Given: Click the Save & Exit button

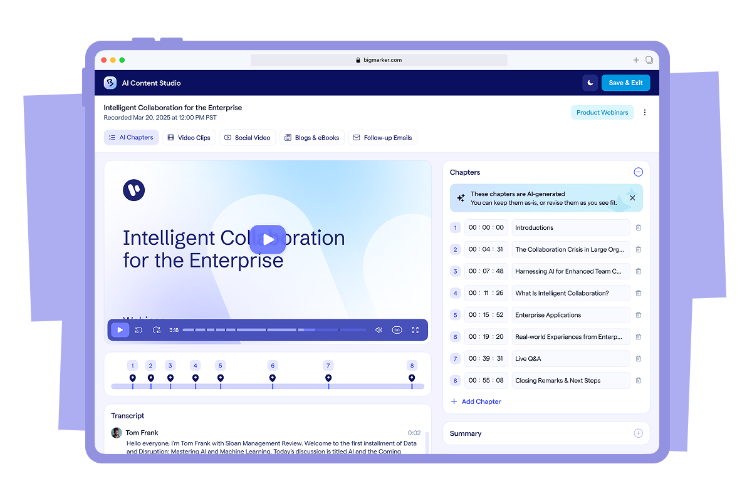Looking at the screenshot, I should [x=625, y=83].
